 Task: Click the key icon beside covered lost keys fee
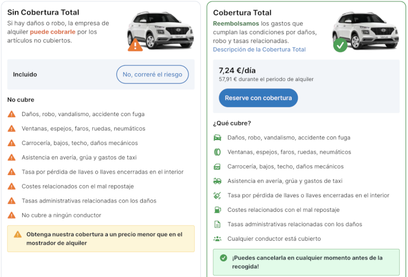tap(217, 196)
